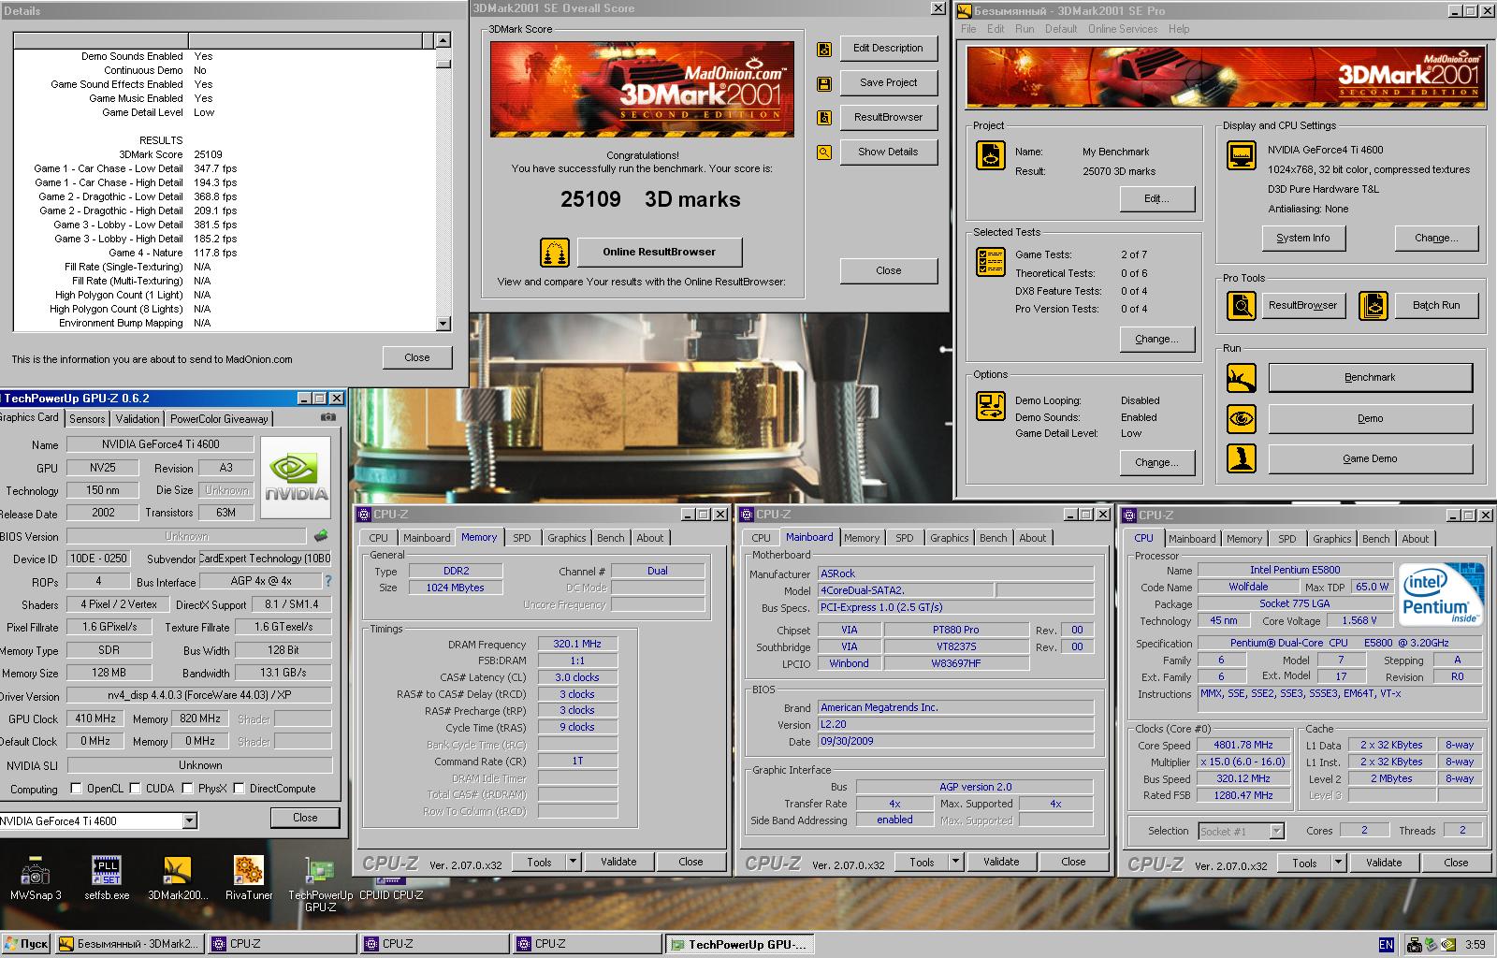Click the Save Project floppy disk icon
Screen dimensions: 1497x958
[x=824, y=83]
